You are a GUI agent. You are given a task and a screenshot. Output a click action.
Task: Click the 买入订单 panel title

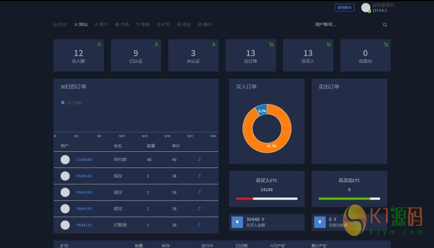click(246, 87)
